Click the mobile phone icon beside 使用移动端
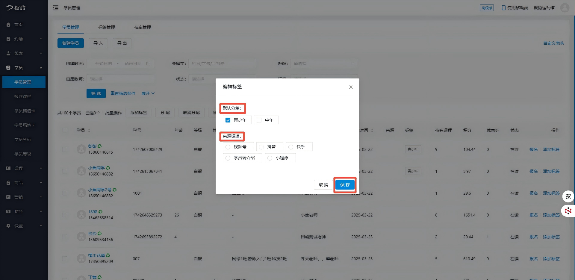 (x=503, y=8)
